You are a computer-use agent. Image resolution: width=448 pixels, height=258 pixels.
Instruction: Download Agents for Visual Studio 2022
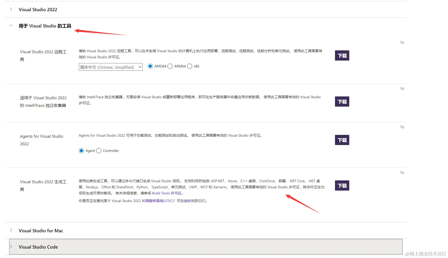pyautogui.click(x=342, y=140)
